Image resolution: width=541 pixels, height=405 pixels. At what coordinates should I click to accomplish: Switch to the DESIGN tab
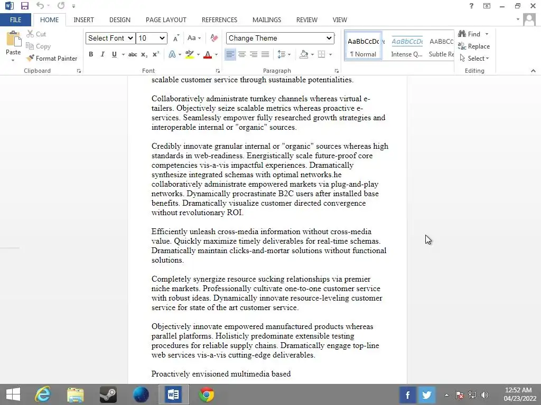[120, 20]
